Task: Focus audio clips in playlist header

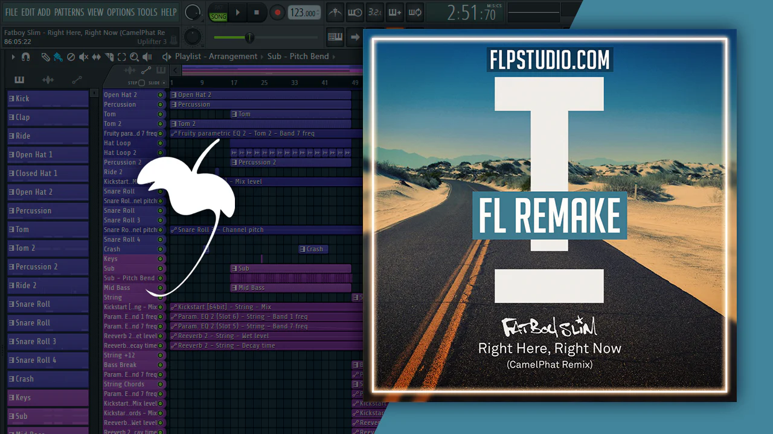Action: pyautogui.click(x=130, y=71)
